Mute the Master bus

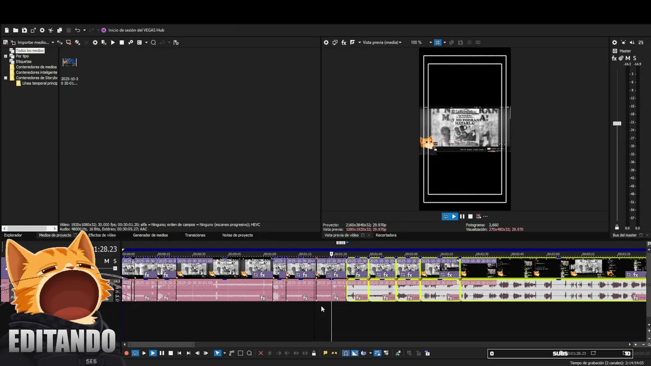[628, 58]
